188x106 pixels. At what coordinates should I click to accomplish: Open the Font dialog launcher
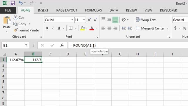point(97,37)
